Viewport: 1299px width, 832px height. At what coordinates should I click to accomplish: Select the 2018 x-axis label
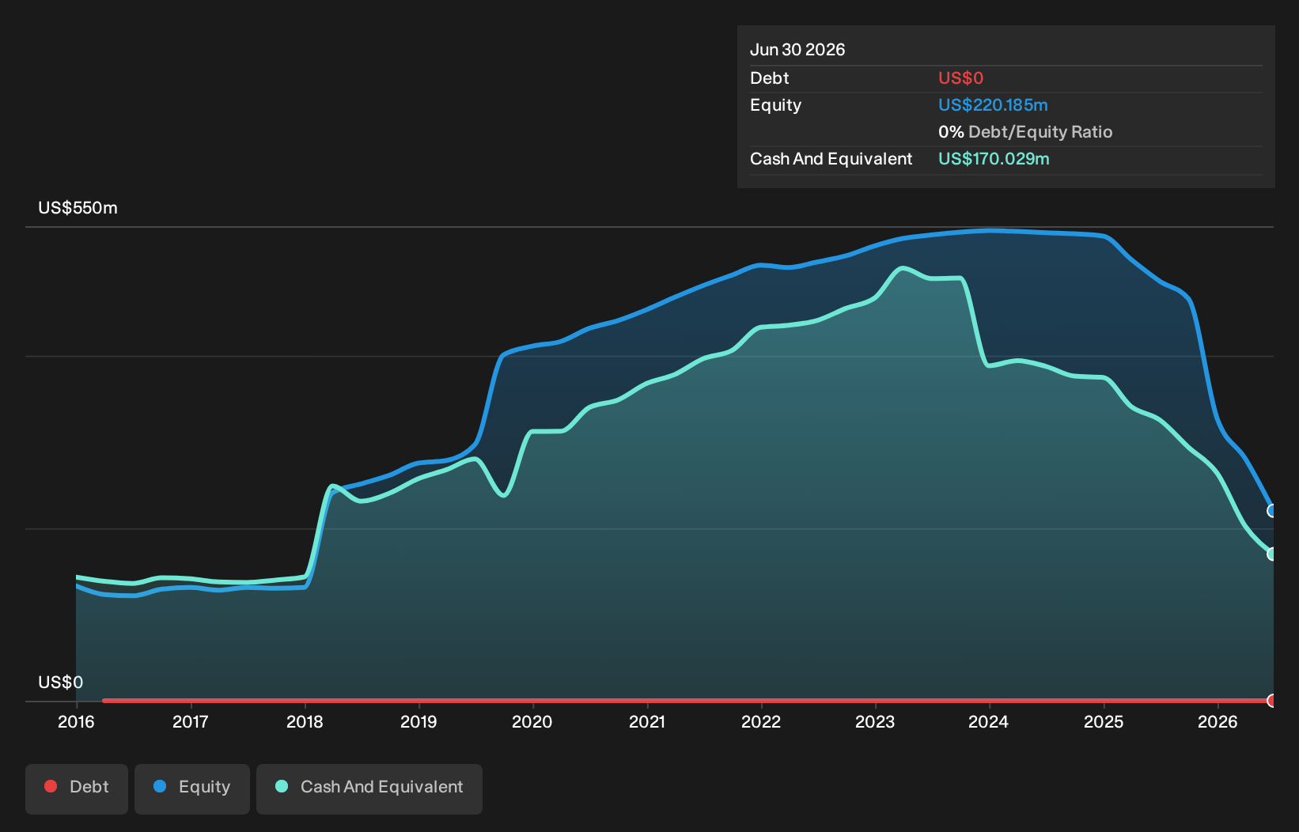[x=305, y=721]
